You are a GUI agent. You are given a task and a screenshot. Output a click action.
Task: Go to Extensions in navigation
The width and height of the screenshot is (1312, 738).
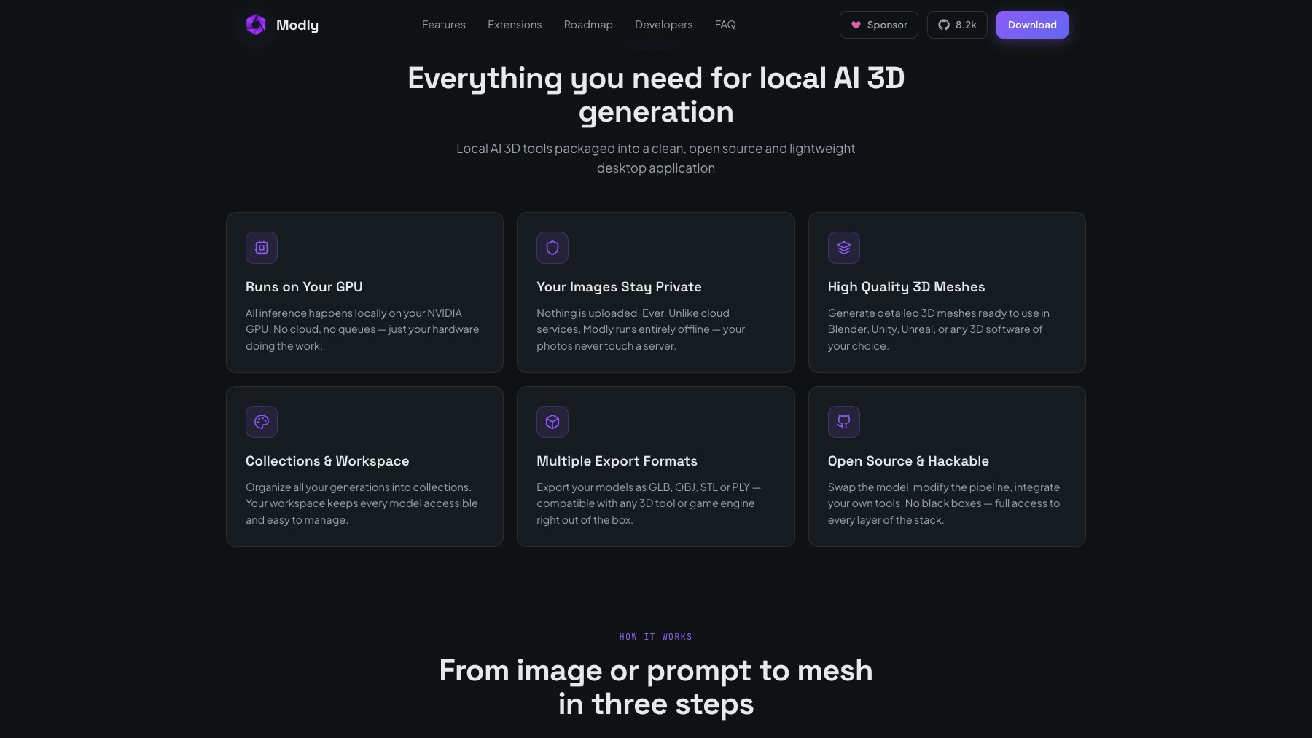click(515, 25)
